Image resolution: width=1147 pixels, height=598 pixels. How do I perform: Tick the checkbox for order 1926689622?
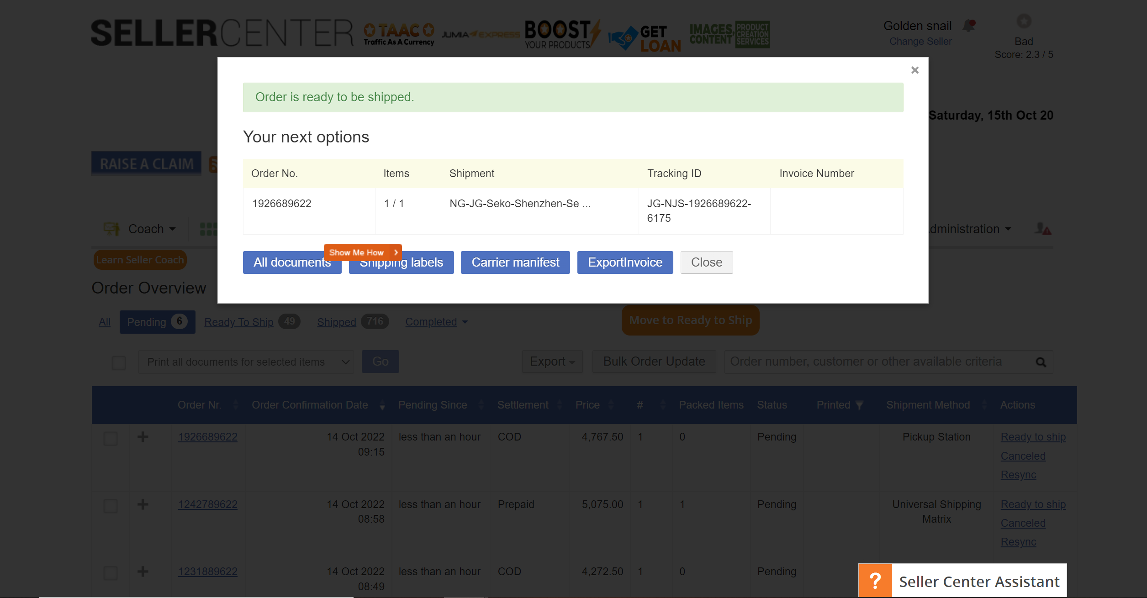(111, 438)
